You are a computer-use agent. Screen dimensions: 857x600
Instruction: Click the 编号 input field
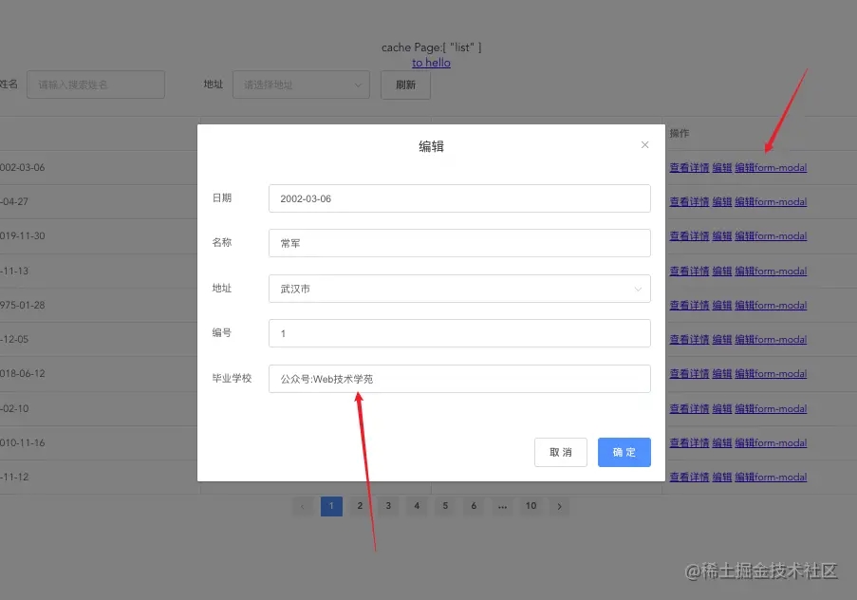(459, 333)
